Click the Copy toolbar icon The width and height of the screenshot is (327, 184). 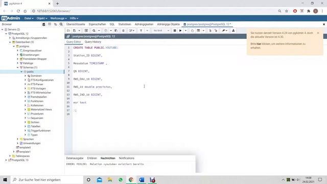(x=106, y=31)
